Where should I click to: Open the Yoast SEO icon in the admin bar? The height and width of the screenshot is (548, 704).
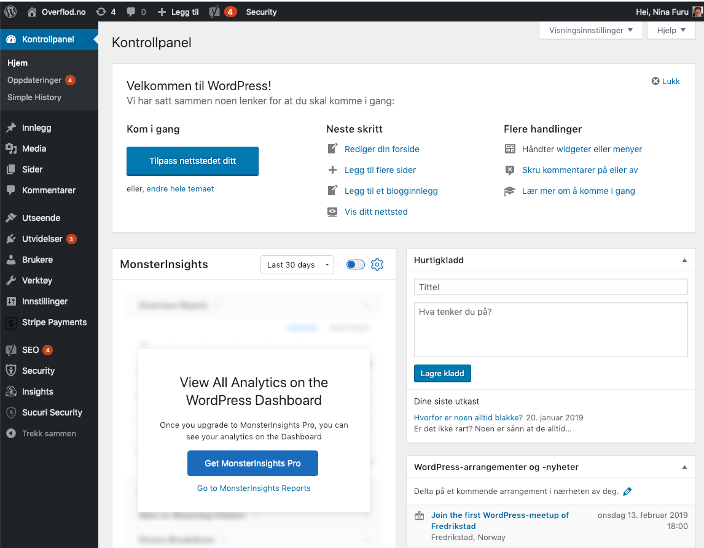214,12
